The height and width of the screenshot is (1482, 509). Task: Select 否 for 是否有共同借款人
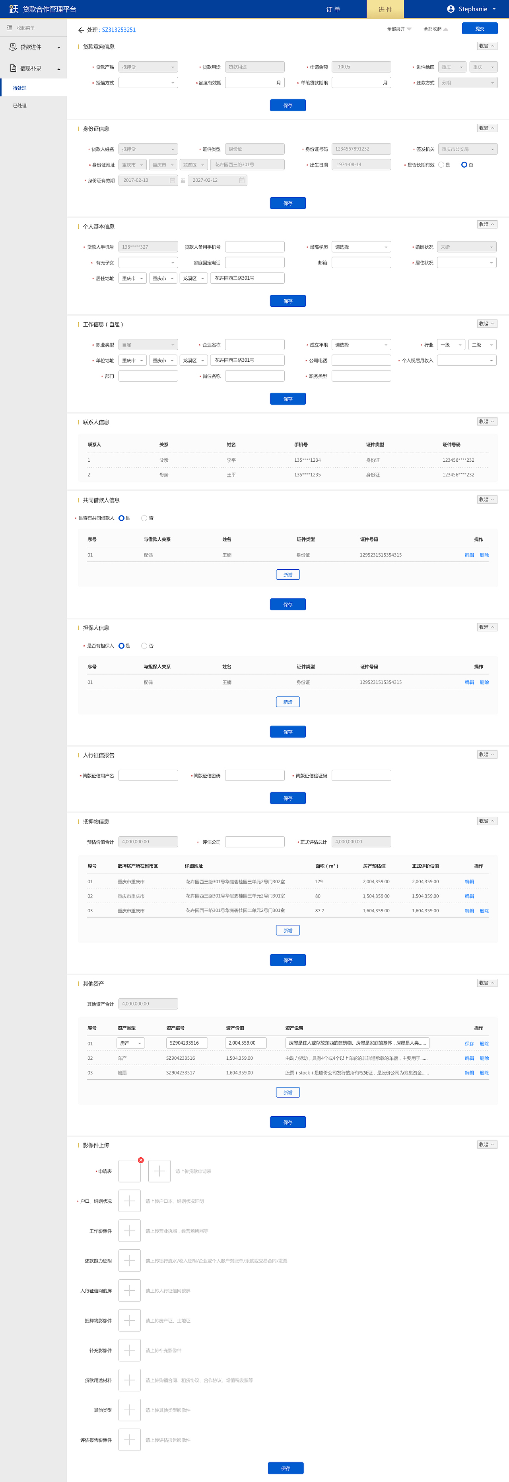pyautogui.click(x=144, y=518)
